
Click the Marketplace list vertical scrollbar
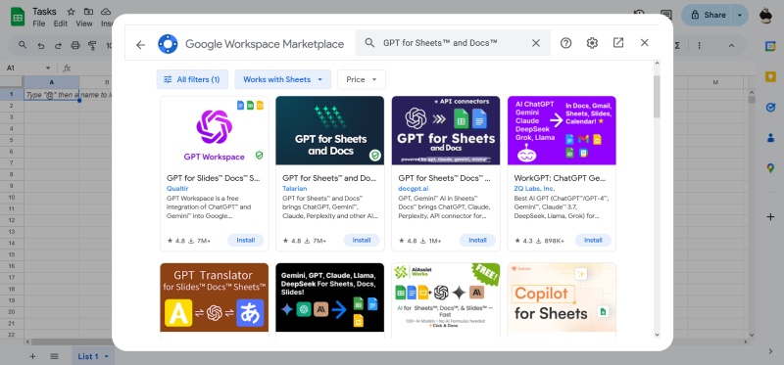pos(657,97)
